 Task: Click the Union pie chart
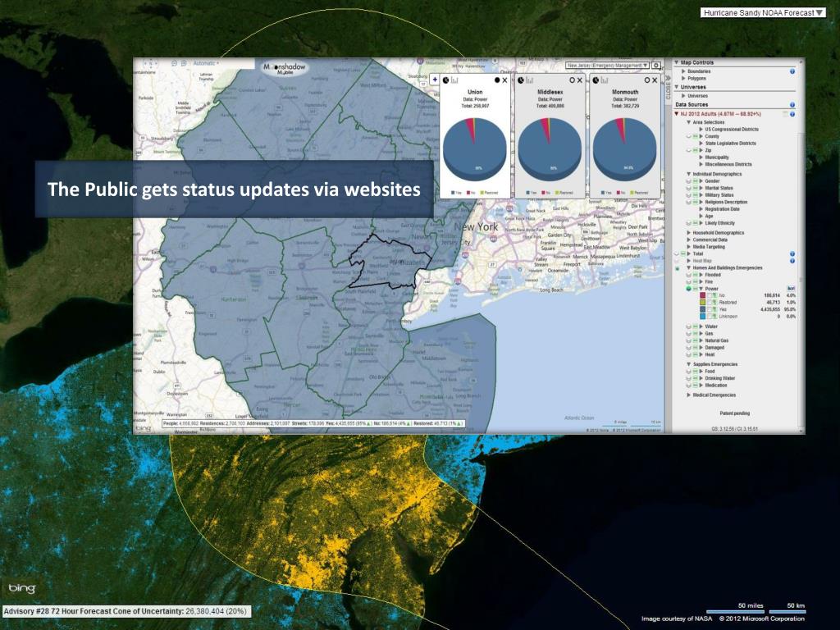point(475,149)
